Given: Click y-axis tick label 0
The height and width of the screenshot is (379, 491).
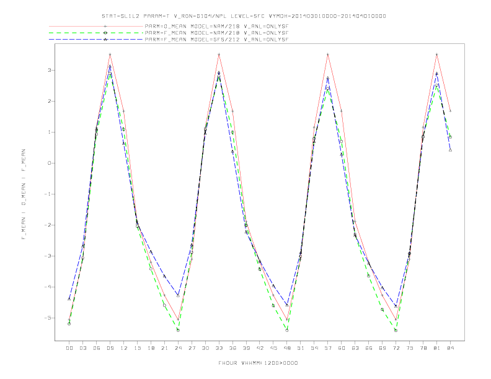Looking at the screenshot, I should [x=49, y=163].
